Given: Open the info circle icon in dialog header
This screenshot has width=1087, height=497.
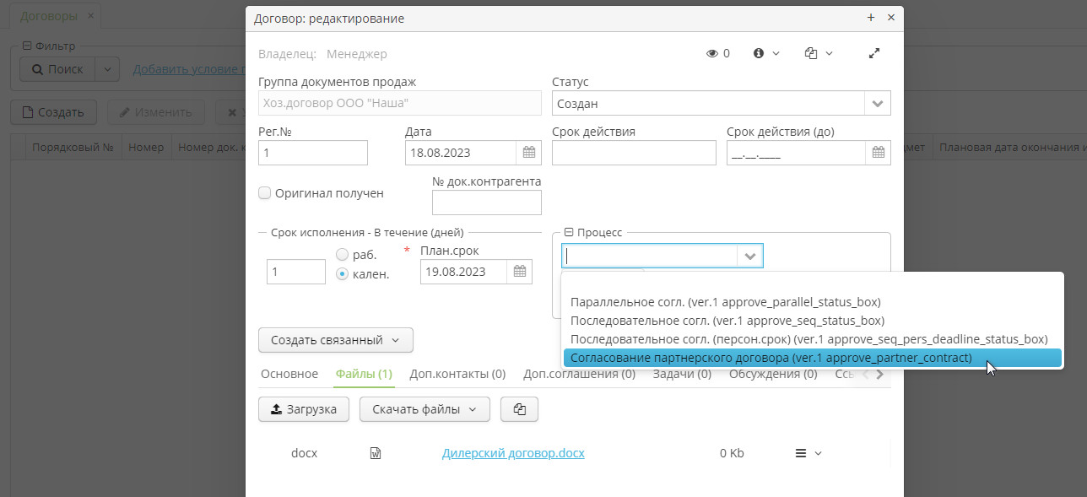Looking at the screenshot, I should point(758,52).
